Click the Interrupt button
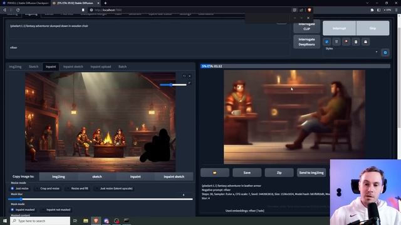 (340, 28)
